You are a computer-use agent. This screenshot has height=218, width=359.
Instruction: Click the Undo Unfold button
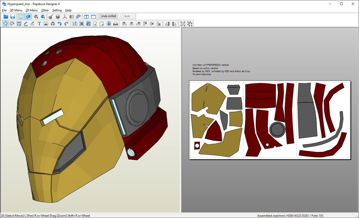[108, 16]
